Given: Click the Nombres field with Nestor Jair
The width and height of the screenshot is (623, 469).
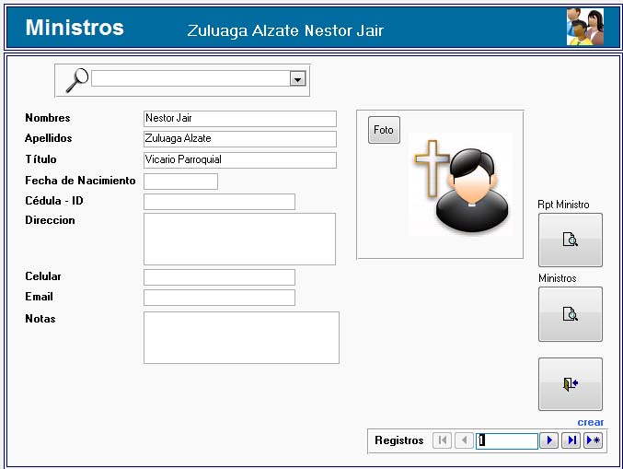Looking at the screenshot, I should [240, 119].
